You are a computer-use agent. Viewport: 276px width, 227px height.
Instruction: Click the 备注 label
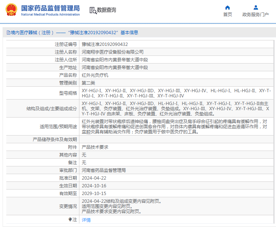pyautogui.click(x=72, y=163)
